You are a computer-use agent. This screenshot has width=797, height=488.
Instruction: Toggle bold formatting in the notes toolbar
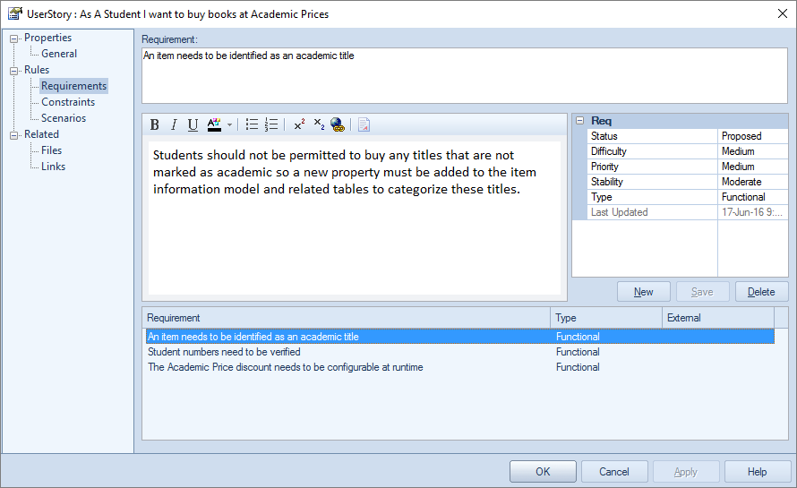click(155, 125)
